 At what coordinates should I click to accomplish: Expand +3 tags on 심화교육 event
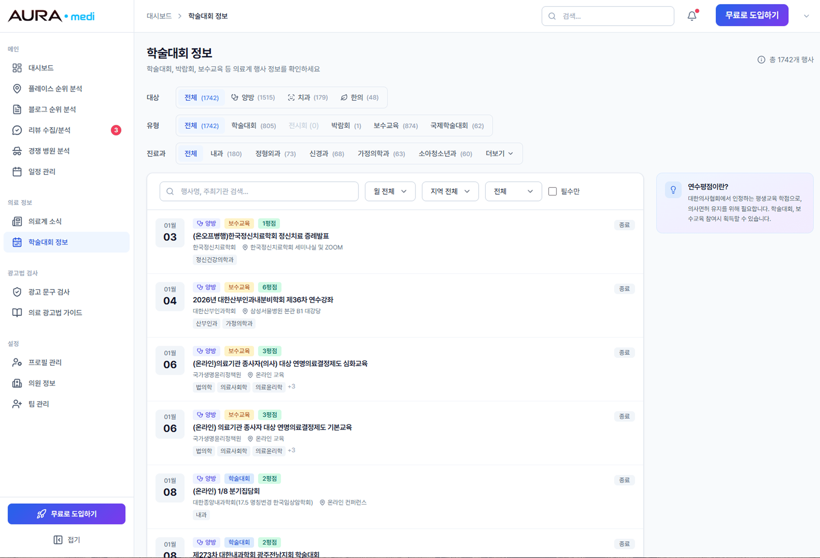click(292, 386)
